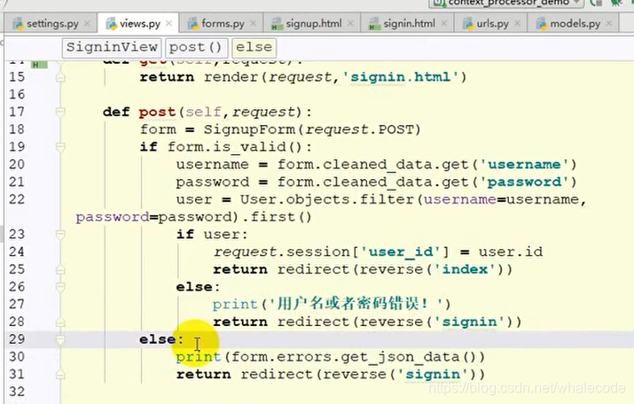Click the 'username' string on line 20
This screenshot has width=634, height=404.
pyautogui.click(x=524, y=165)
